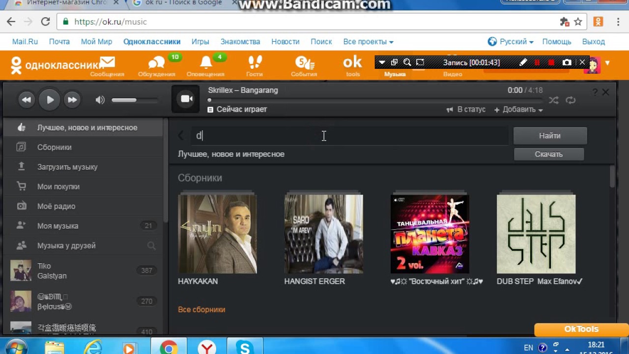The image size is (629, 354).
Task: Open Сборники in the sidebar
Action: (x=83, y=147)
